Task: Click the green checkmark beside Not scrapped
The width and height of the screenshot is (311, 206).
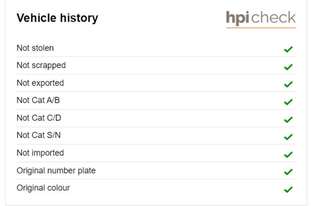Action: [x=288, y=67]
